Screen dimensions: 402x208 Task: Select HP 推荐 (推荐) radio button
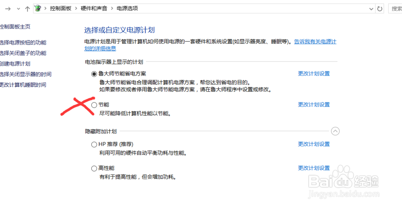coord(94,145)
